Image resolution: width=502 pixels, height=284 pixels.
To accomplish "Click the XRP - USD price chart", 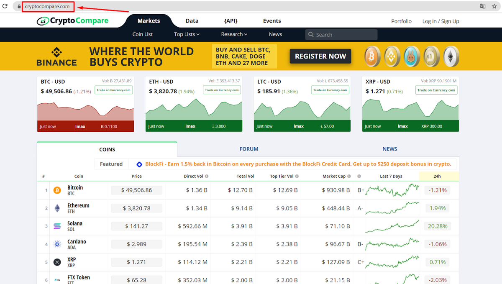I will click(x=410, y=110).
